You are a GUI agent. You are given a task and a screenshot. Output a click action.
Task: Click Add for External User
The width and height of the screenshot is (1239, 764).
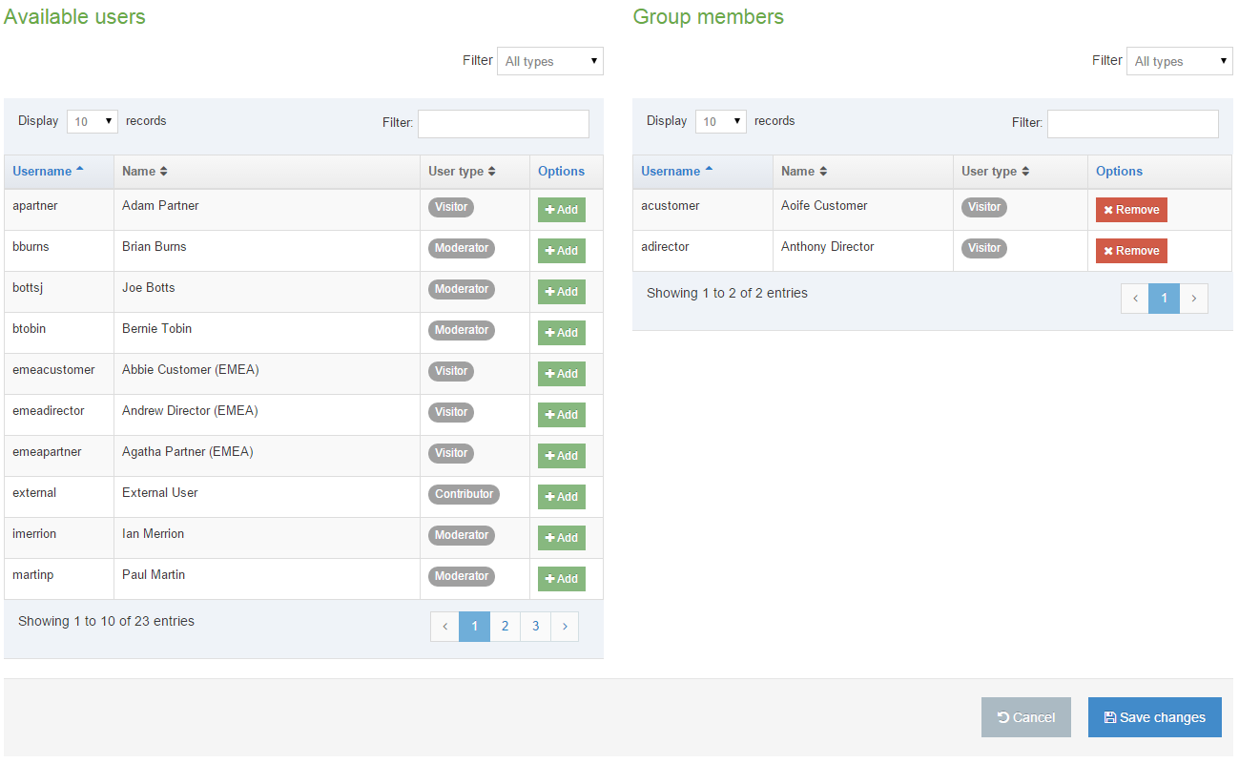(561, 497)
